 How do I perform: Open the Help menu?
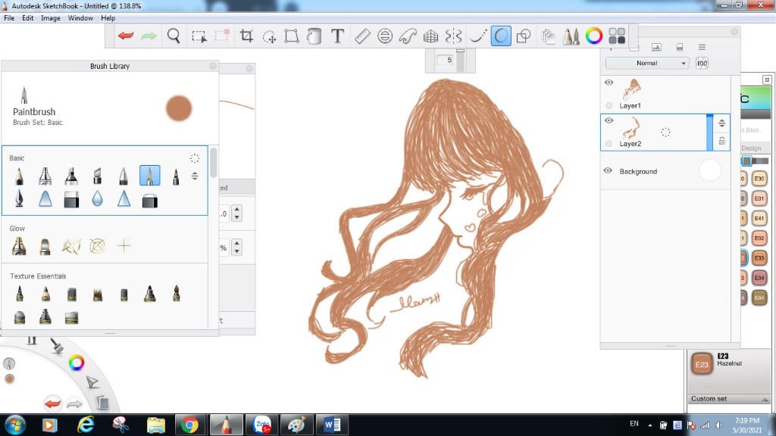point(108,18)
